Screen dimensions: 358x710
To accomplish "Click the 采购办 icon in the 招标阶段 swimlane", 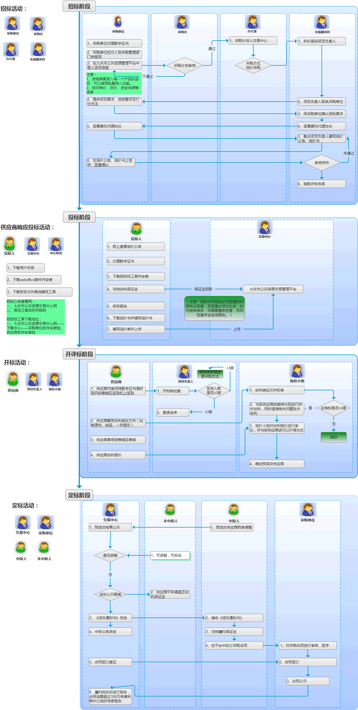I will point(182,22).
